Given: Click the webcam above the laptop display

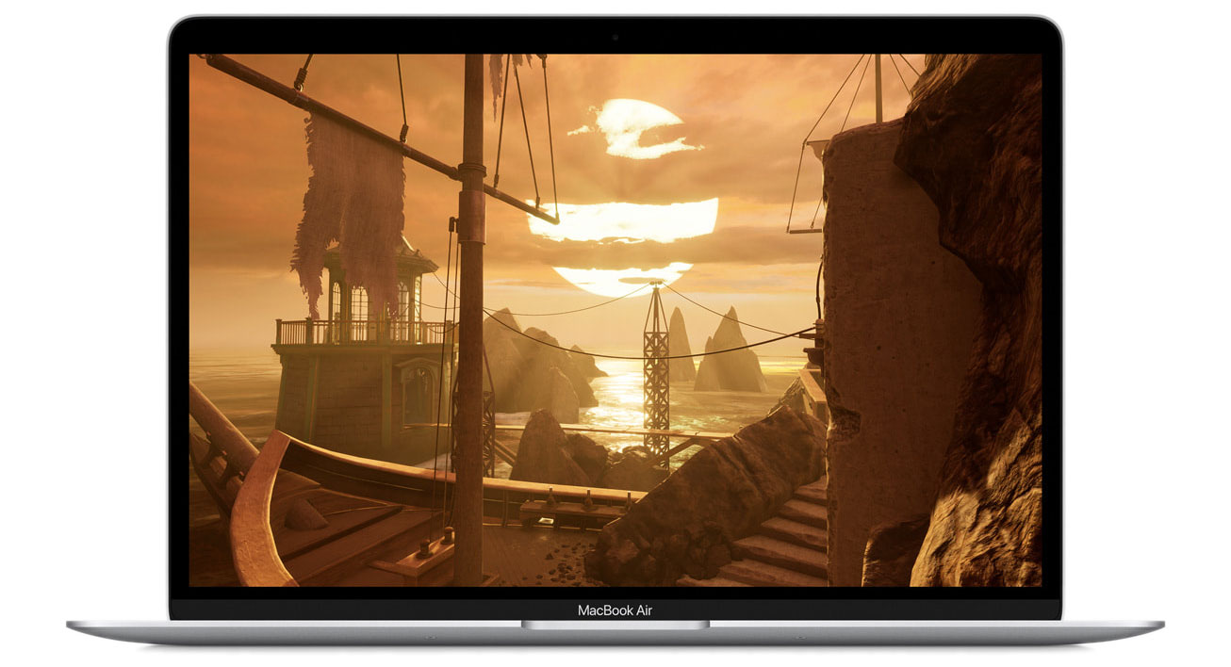Looking at the screenshot, I should point(615,39).
